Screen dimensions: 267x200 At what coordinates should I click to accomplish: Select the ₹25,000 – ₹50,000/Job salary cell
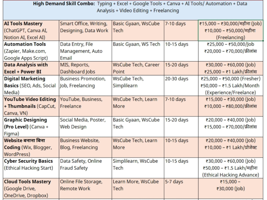231,51
